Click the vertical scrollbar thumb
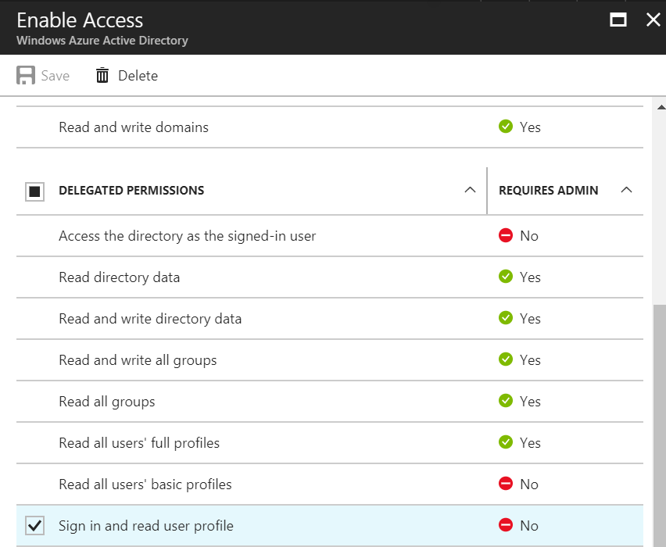This screenshot has height=547, width=666. [x=660, y=426]
